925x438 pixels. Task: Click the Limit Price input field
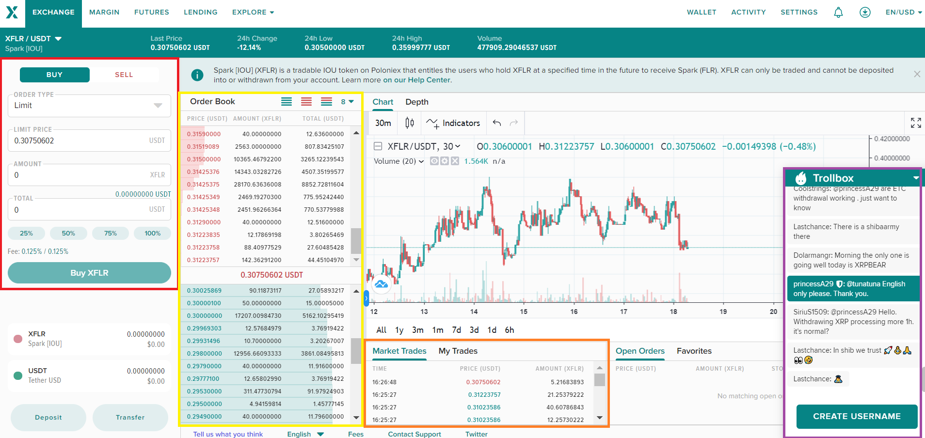point(89,141)
